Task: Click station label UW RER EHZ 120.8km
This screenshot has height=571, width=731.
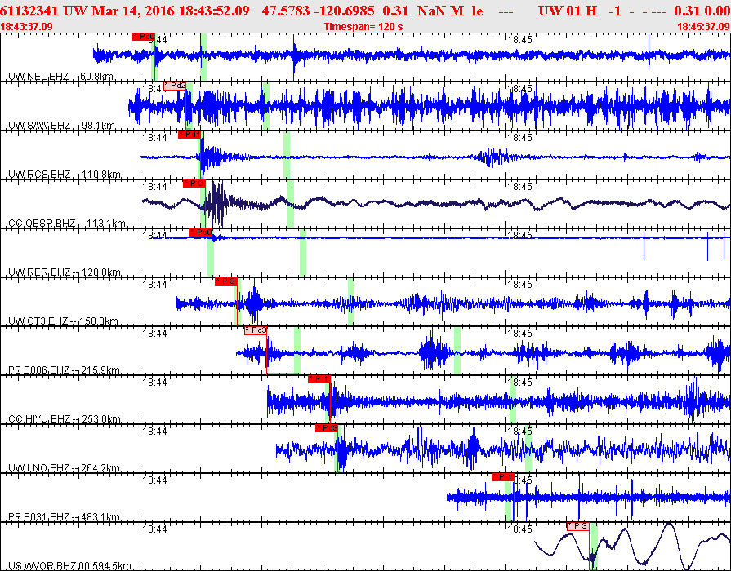Action: 65,272
